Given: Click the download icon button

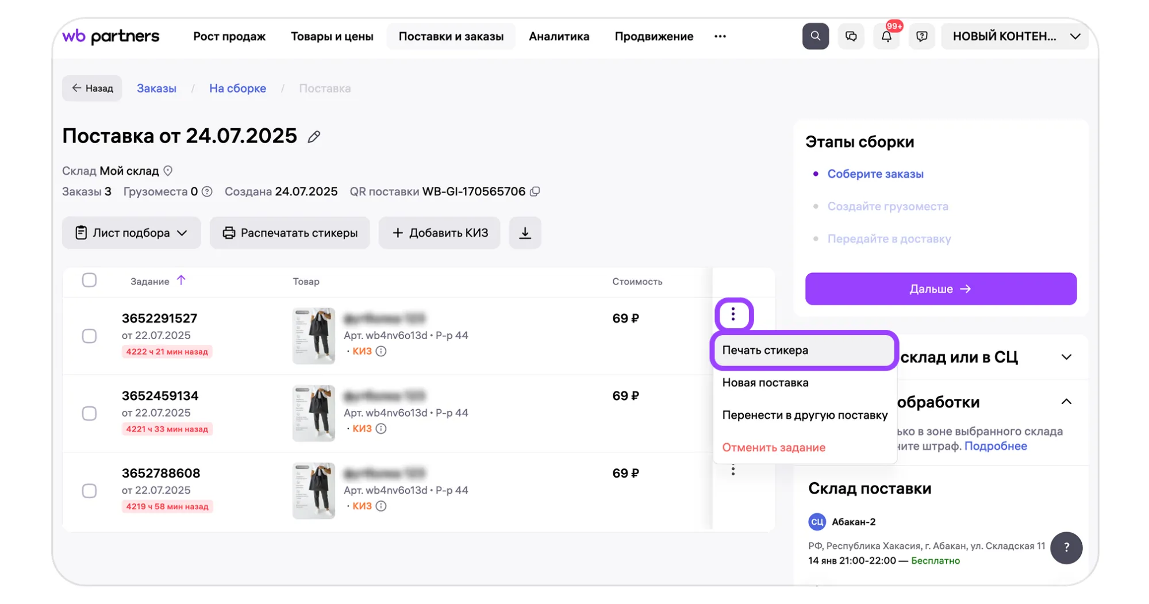Looking at the screenshot, I should pos(525,233).
